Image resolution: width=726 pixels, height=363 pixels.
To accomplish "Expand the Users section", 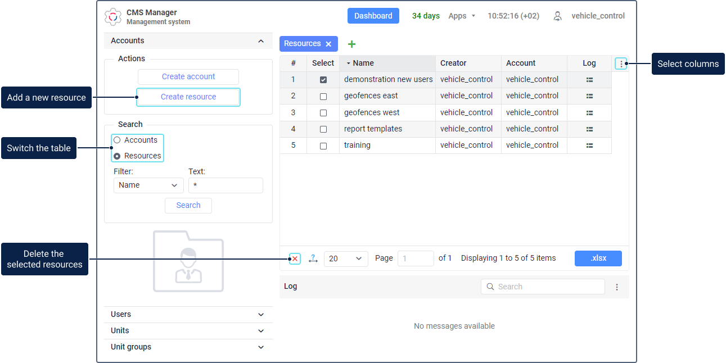I will 188,315.
